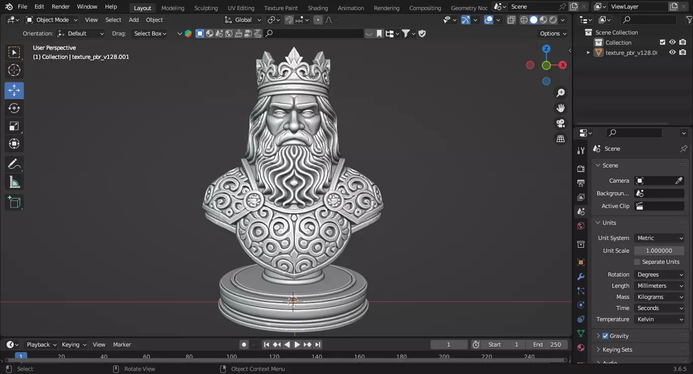Screen dimensions: 693x374
Task: Activate the Select Box tool
Action: point(14,52)
